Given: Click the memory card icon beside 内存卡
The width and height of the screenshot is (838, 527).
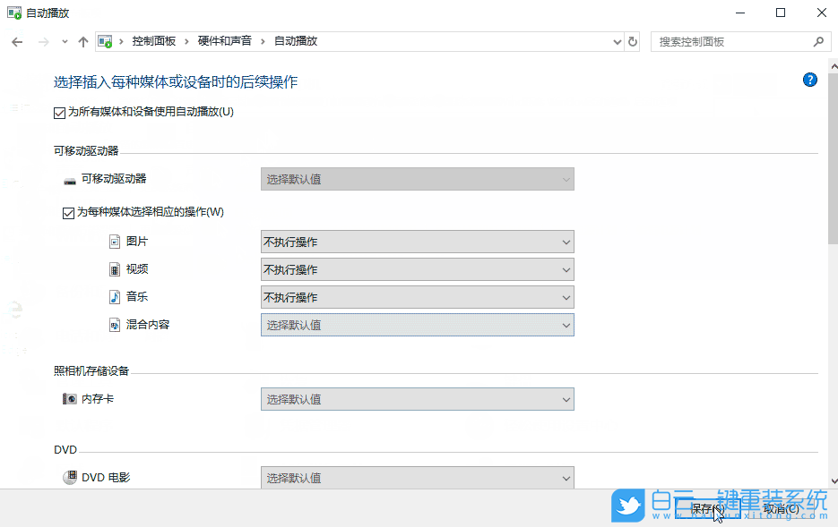Looking at the screenshot, I should [70, 398].
